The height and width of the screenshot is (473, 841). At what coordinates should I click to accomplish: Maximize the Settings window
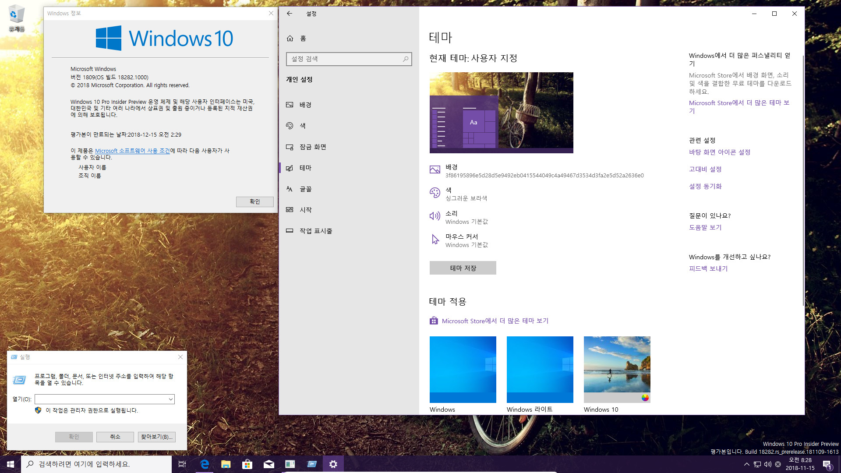tap(774, 14)
